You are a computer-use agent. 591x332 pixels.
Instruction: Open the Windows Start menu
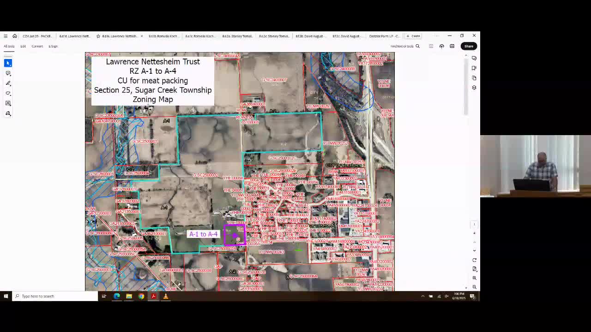(x=6, y=296)
